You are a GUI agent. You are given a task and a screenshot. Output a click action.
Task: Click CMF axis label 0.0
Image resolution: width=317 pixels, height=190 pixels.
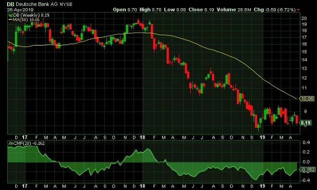[306, 162]
